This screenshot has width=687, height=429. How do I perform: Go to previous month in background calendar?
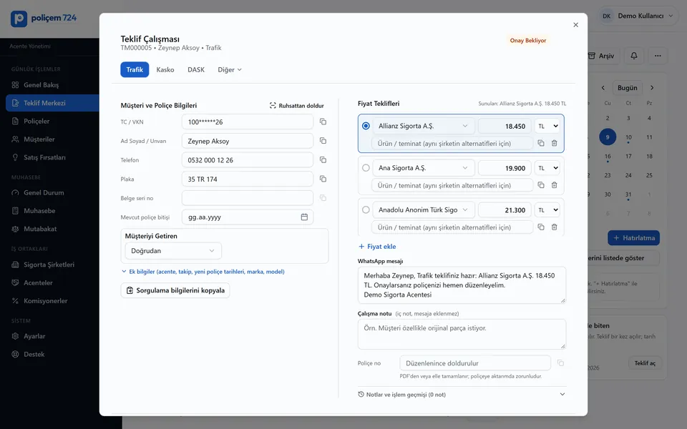click(603, 87)
